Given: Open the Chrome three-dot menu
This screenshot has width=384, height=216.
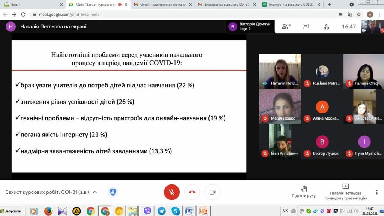Looking at the screenshot, I should pos(379,15).
